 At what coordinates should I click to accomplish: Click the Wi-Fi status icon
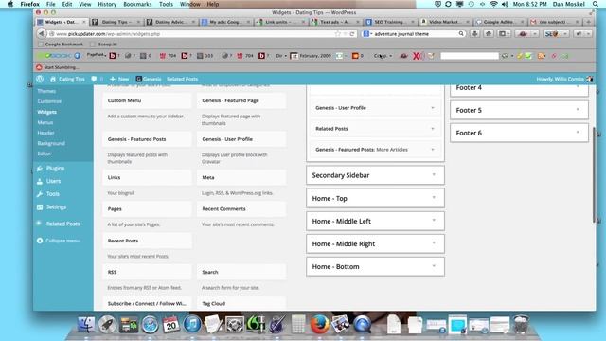(493, 4)
